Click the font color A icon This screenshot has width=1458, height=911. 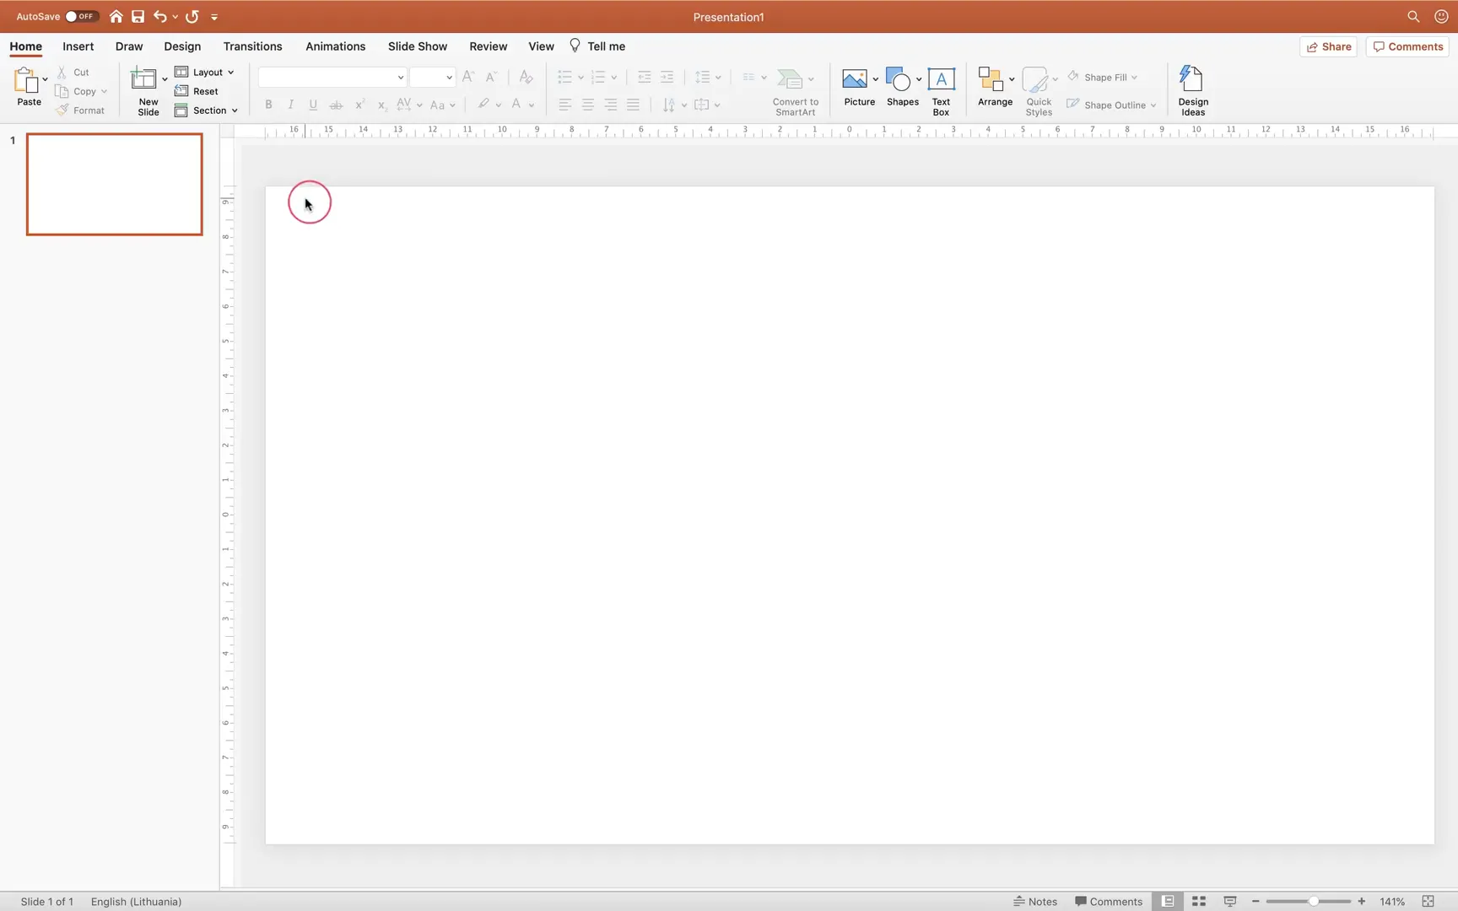(x=516, y=104)
